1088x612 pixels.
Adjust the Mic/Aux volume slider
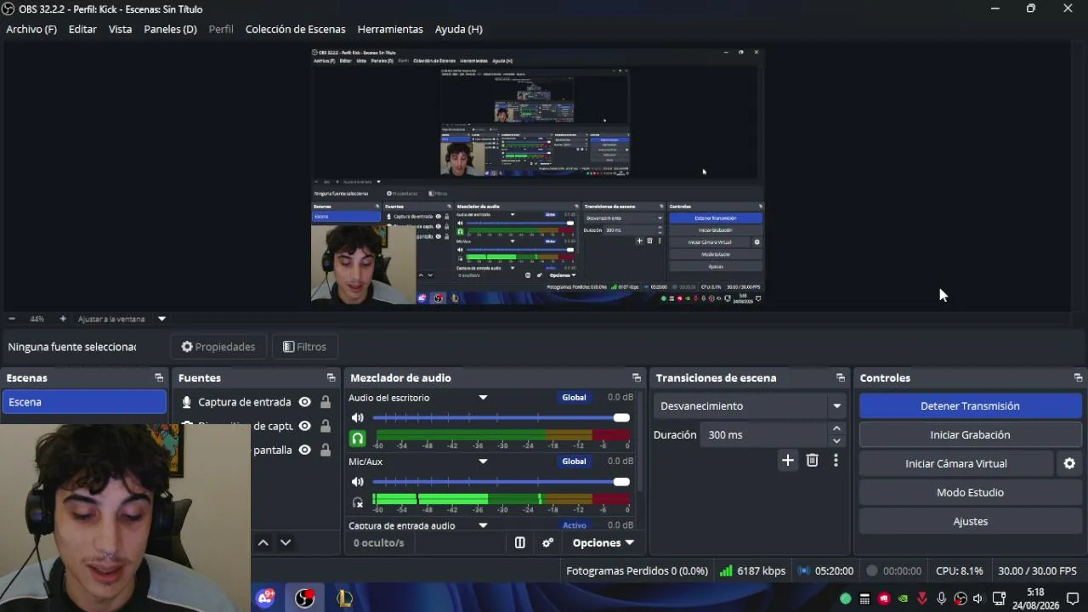click(x=501, y=482)
